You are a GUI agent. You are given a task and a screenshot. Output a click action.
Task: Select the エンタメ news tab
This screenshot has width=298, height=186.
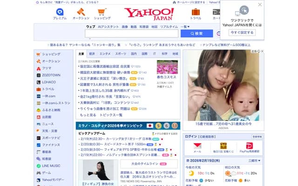pyautogui.click(x=105, y=53)
